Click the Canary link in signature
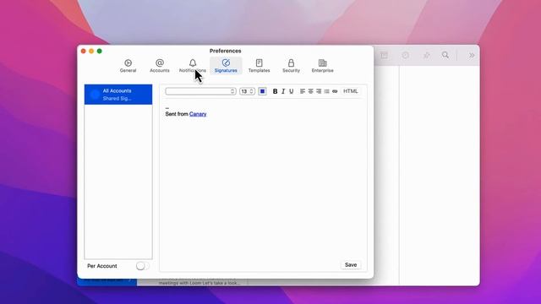This screenshot has height=304, width=541. 198,114
